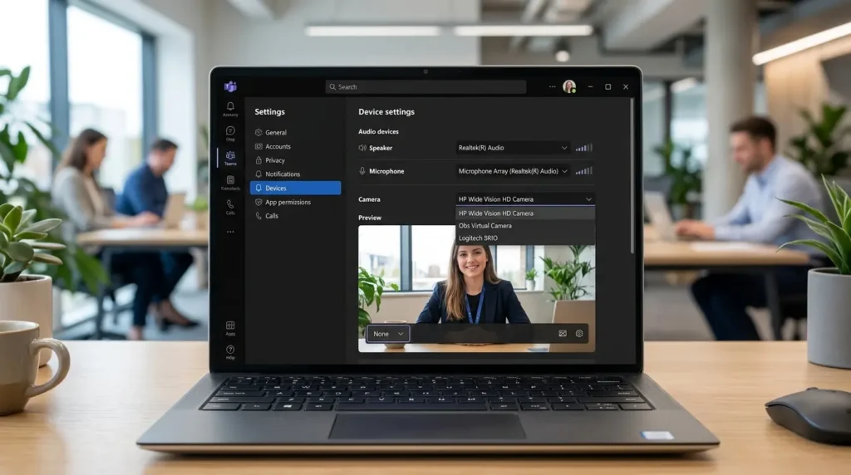This screenshot has width=851, height=475.
Task: Click the Preview label
Action: (x=370, y=218)
